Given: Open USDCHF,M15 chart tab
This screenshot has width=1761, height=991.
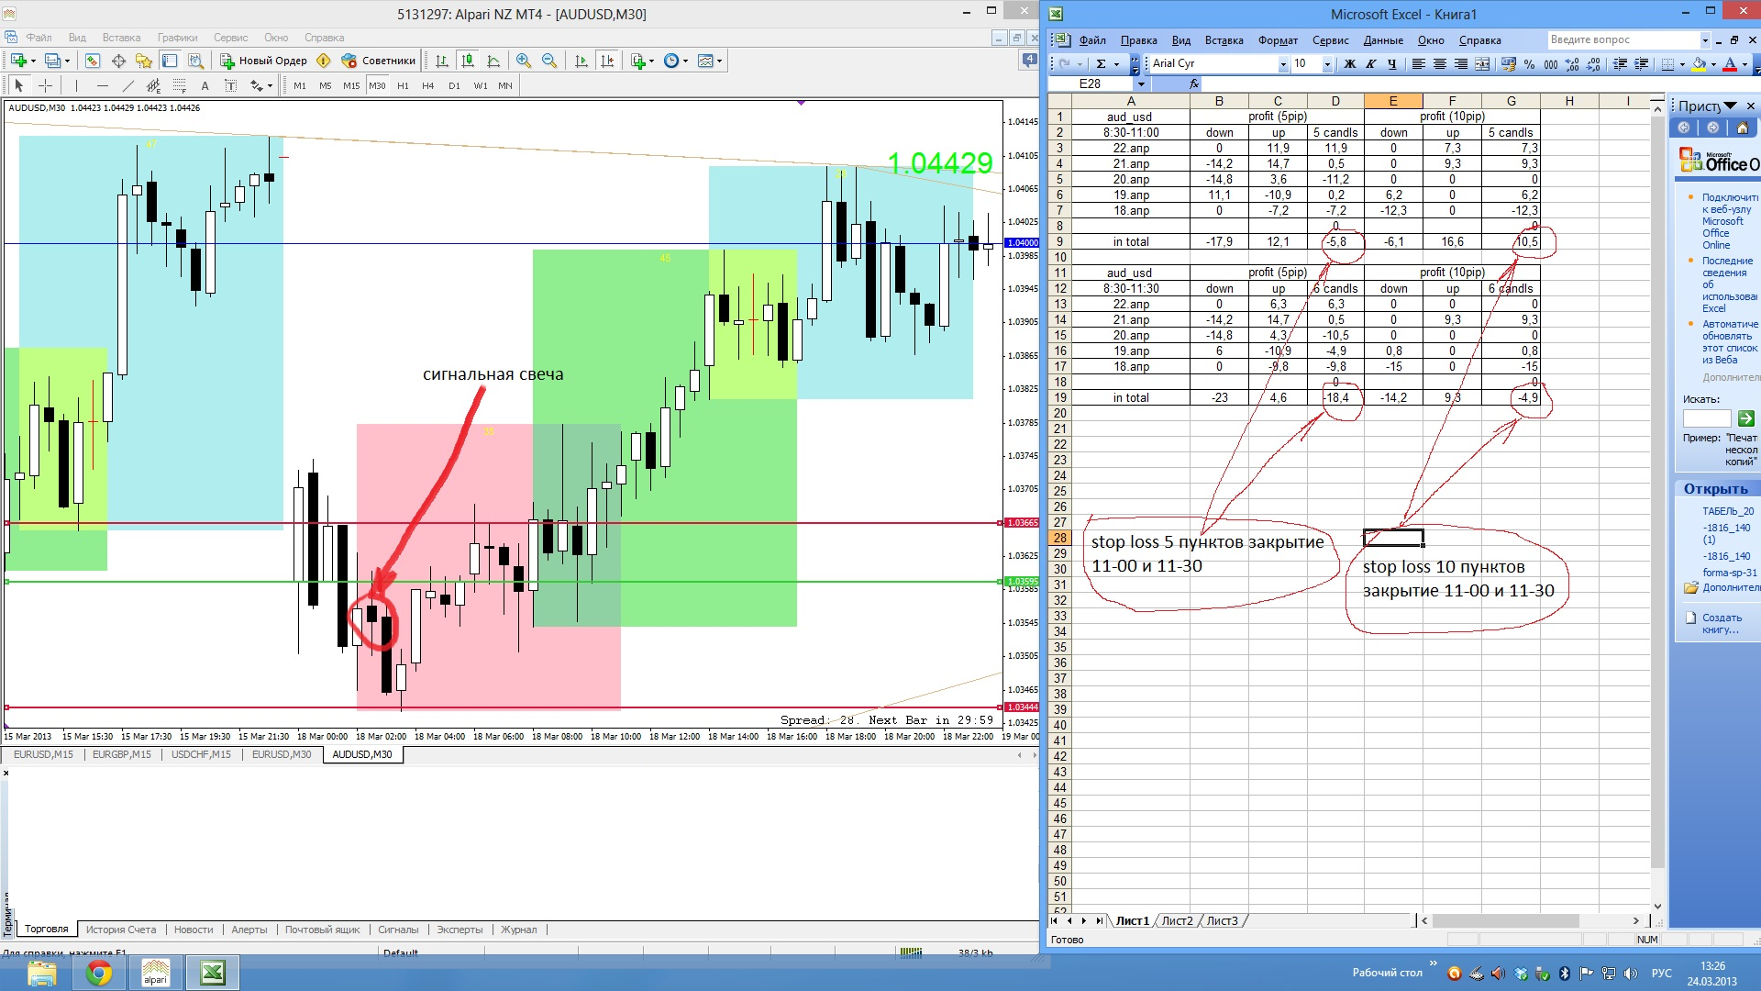Looking at the screenshot, I should (201, 754).
